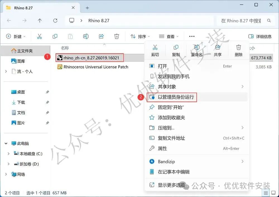279x197 pixels.
Task: Click the 673,774 KB size cell
Action: 261,58
